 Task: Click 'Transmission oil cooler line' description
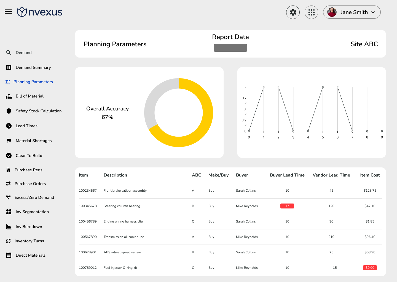pyautogui.click(x=124, y=237)
